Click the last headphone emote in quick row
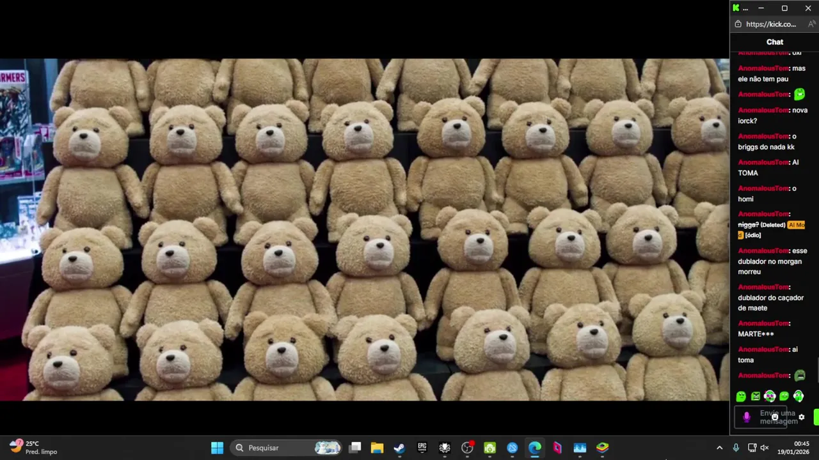 (x=799, y=397)
